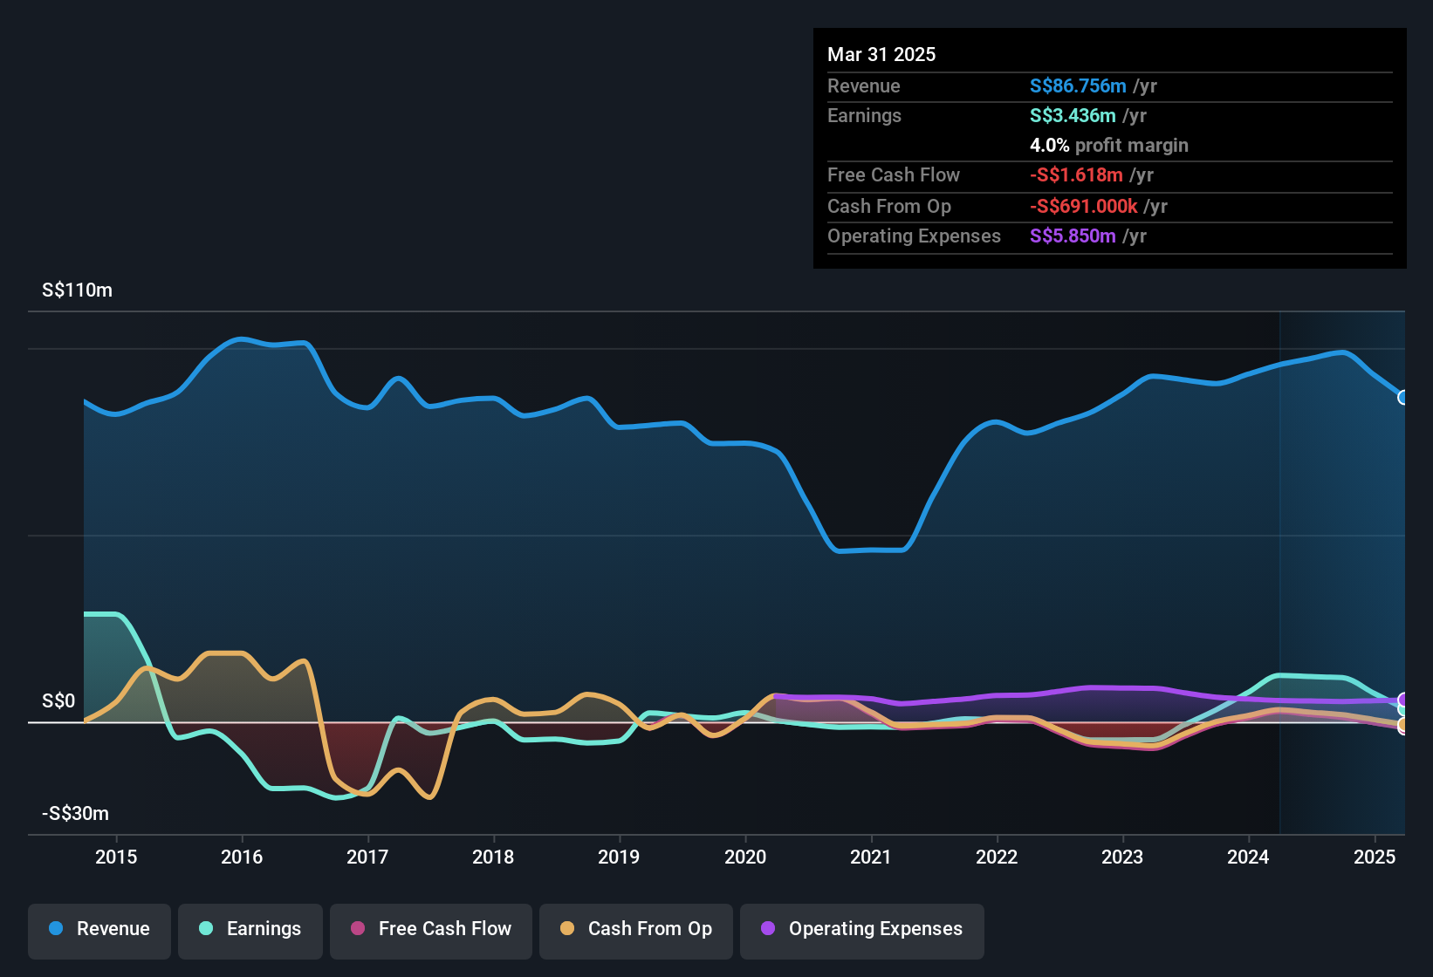Click the S$0 y-axis label
The height and width of the screenshot is (977, 1433).
[x=58, y=701]
